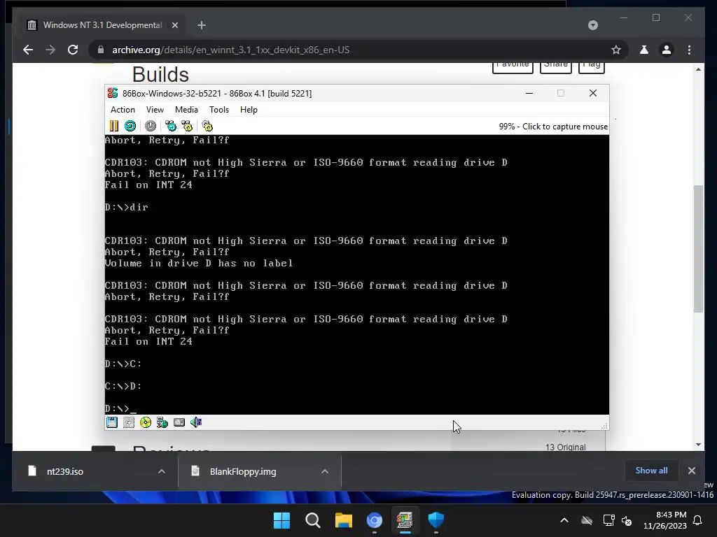The image size is (717, 537).
Task: Bookmark this page with the star icon
Action: (616, 50)
